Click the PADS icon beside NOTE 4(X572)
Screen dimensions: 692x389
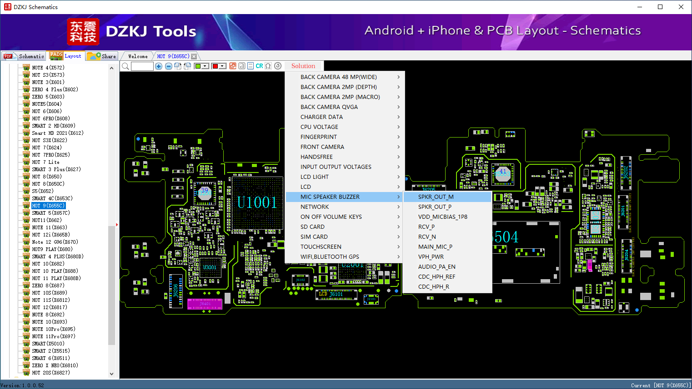coord(26,68)
